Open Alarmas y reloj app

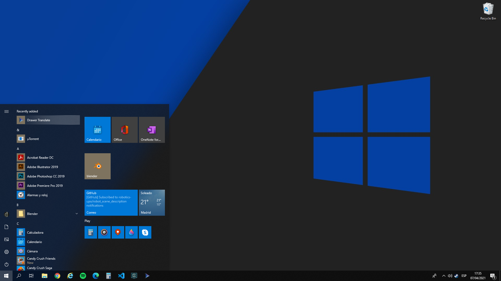point(48,195)
